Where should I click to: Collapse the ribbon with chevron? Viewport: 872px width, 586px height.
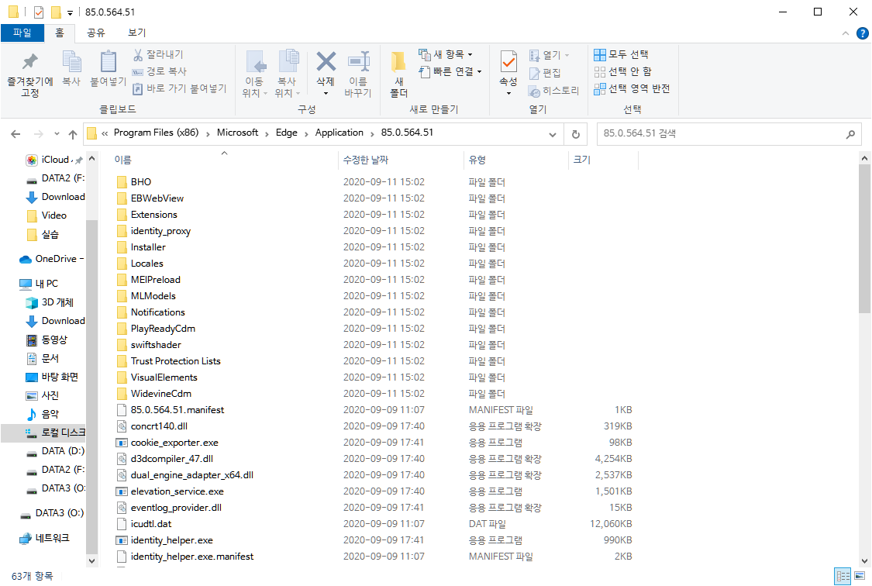pos(846,33)
